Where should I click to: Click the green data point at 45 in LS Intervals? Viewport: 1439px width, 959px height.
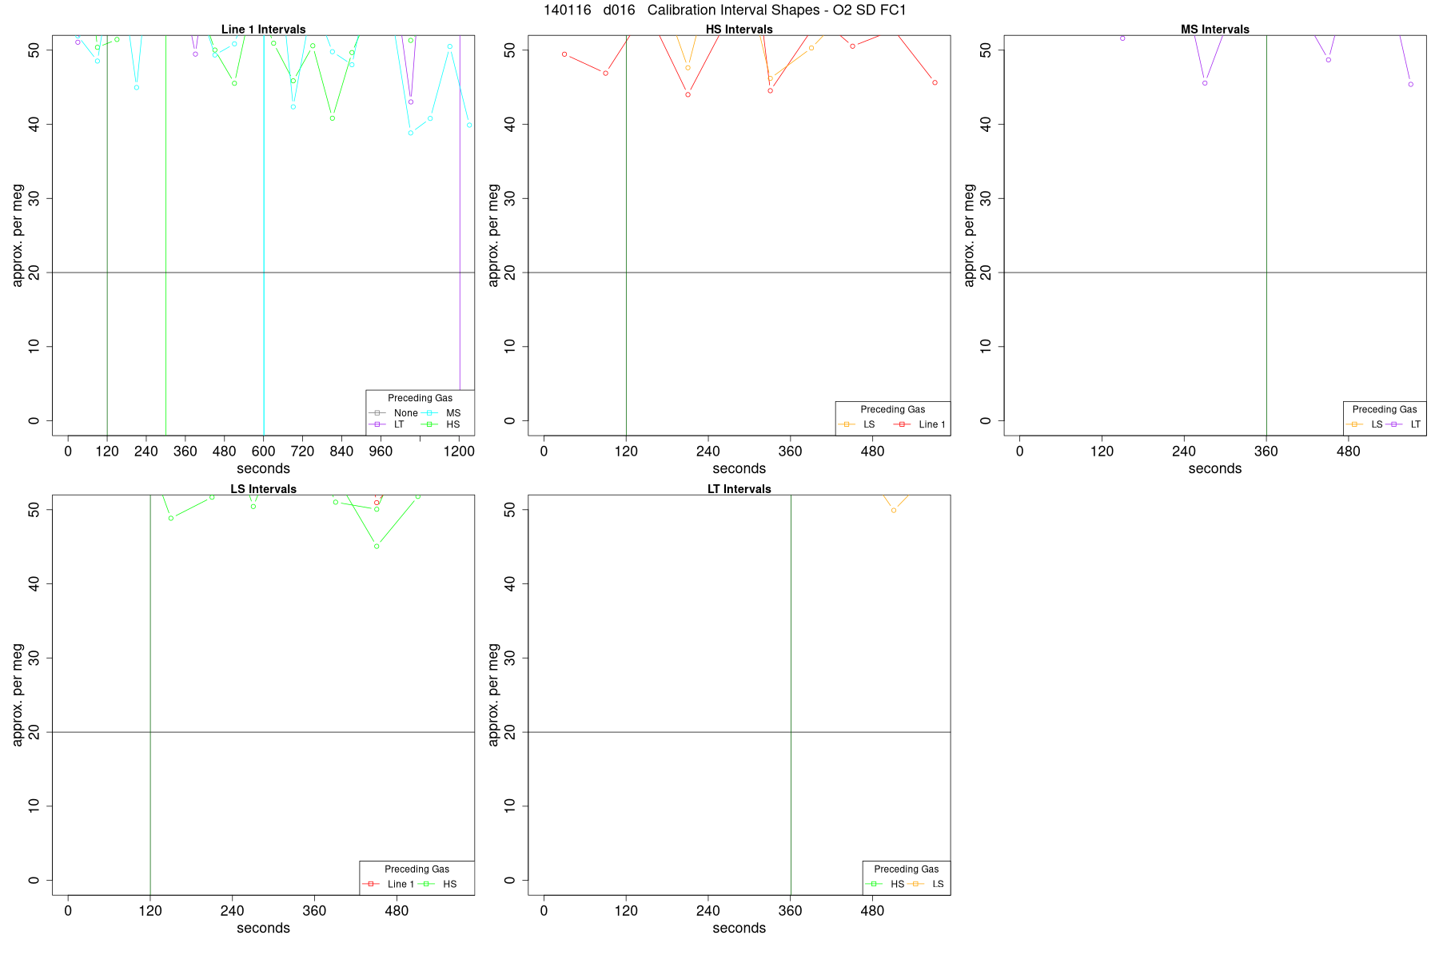[377, 546]
